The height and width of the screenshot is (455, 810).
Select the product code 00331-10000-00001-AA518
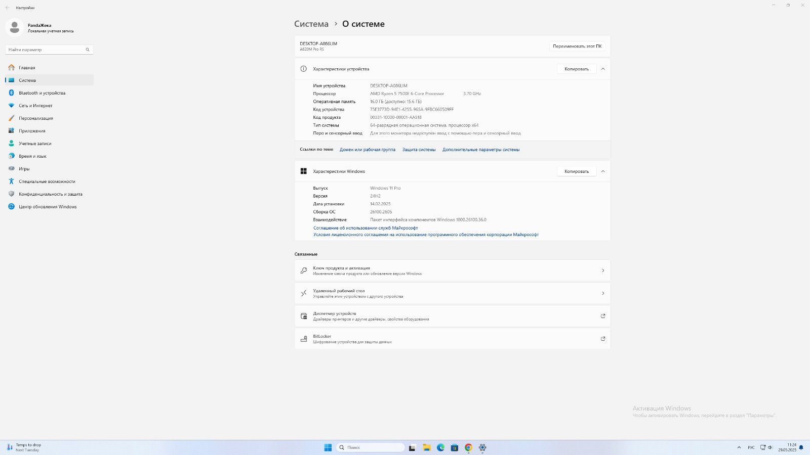point(396,117)
